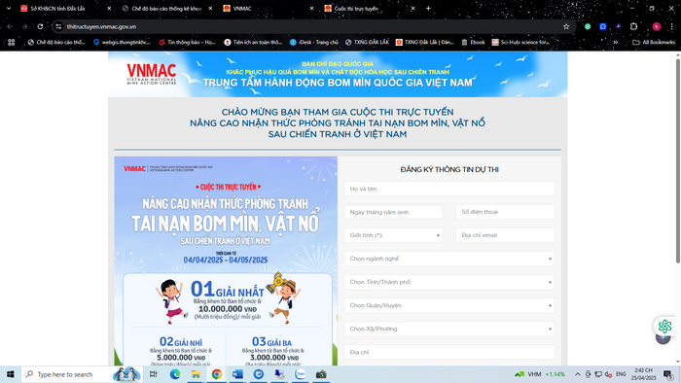Screen dimensions: 681x383
Task: Open File Explorer in the taskbar
Action: (196, 374)
